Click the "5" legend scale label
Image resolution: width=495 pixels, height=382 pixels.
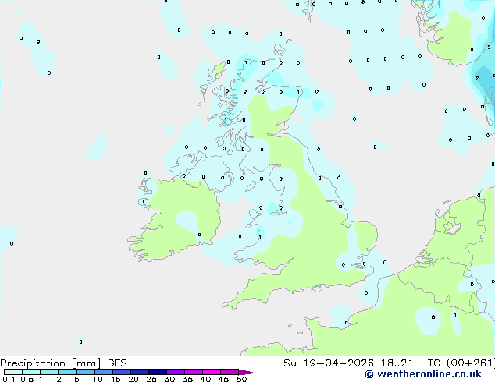[x=77, y=379]
